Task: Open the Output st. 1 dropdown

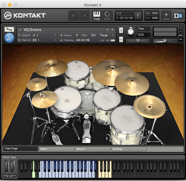Action: [x=37, y=35]
